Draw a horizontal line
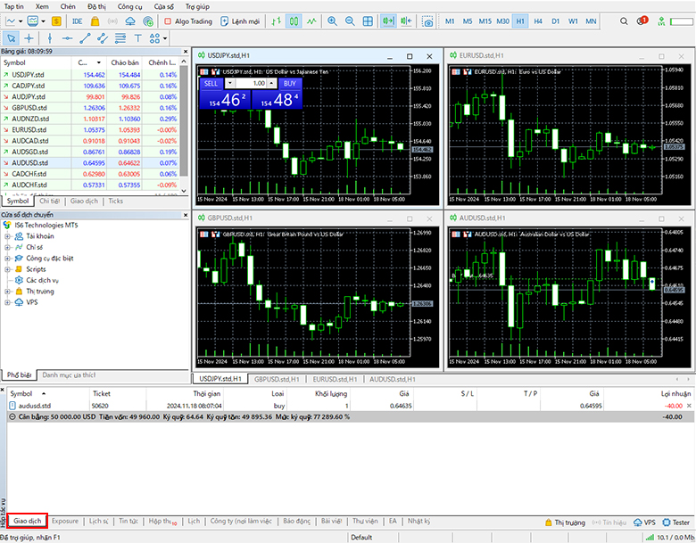The width and height of the screenshot is (696, 543). [x=67, y=38]
